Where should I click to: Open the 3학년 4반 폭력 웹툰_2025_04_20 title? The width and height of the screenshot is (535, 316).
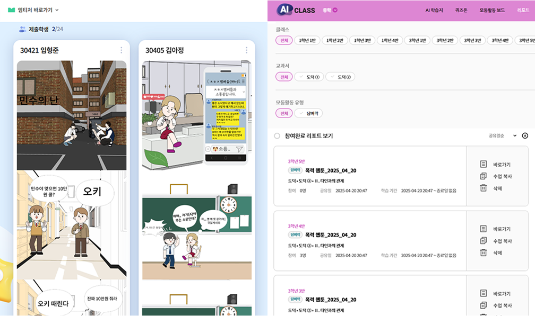(331, 234)
